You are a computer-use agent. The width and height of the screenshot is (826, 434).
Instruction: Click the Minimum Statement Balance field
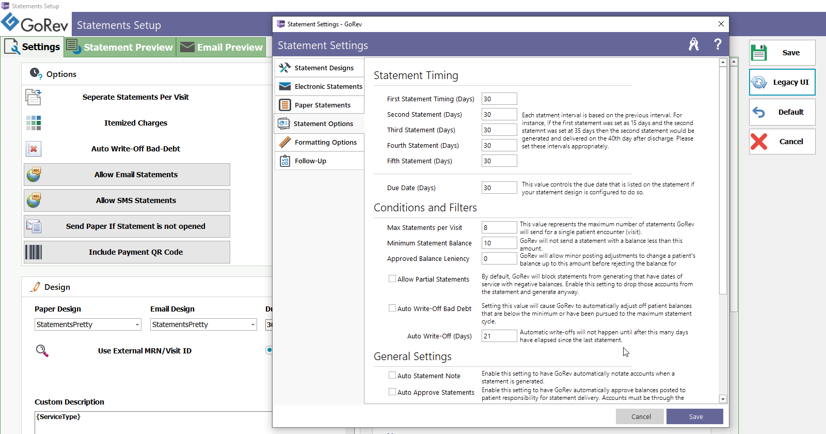tap(499, 243)
